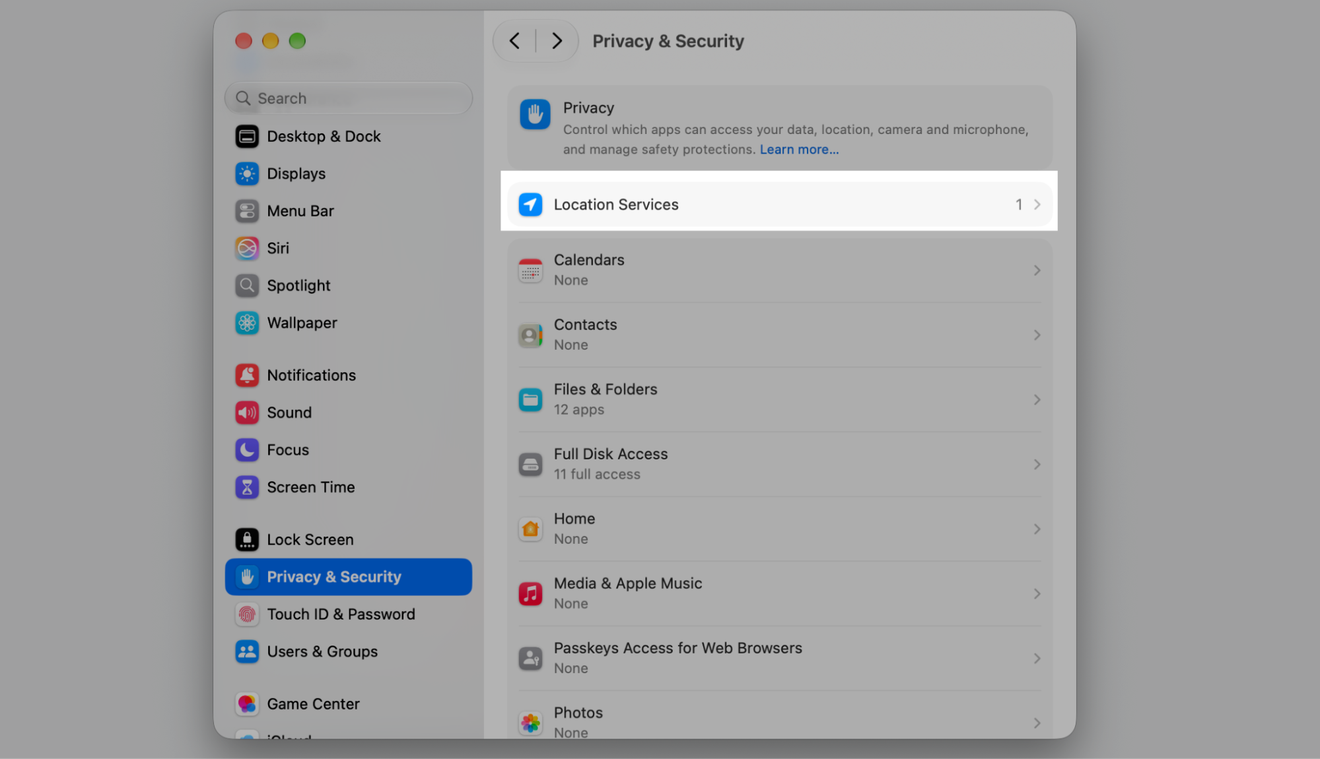This screenshot has height=759, width=1320.
Task: Click the "12 apps" text
Action: click(579, 410)
